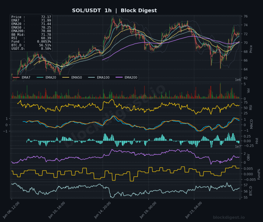This screenshot has width=263, height=222.
Task: Click the EMA50 legend entry
Action: (72, 77)
